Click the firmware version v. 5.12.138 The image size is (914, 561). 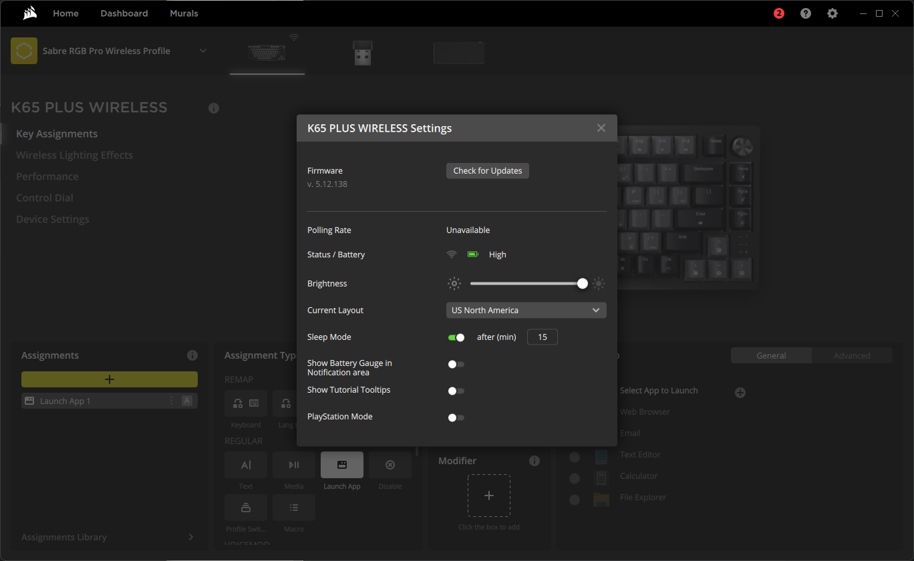327,184
